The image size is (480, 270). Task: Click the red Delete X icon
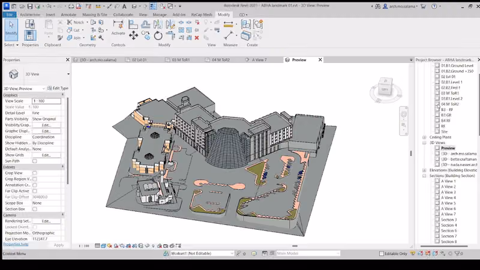197,38
